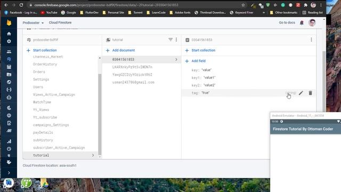Open document LKARXnVyPz9tSvIWDN7n
The width and height of the screenshot is (341, 192).
(x=132, y=67)
